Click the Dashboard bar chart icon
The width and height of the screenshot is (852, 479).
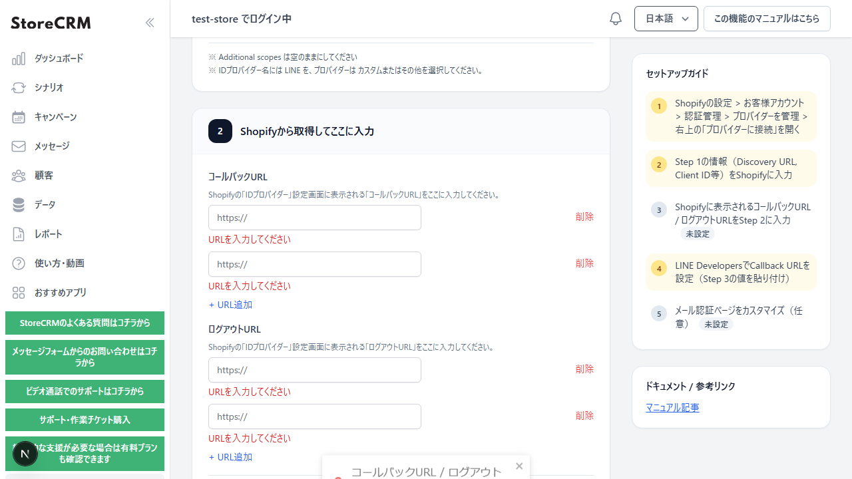point(19,59)
